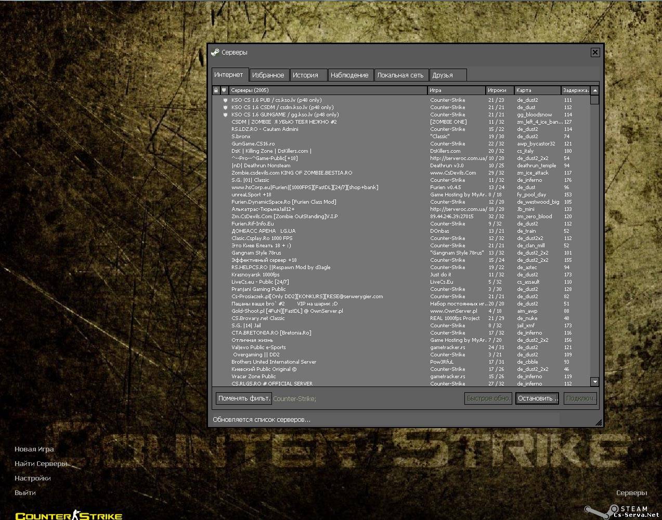Sort by Серверы (2005) column header

328,90
